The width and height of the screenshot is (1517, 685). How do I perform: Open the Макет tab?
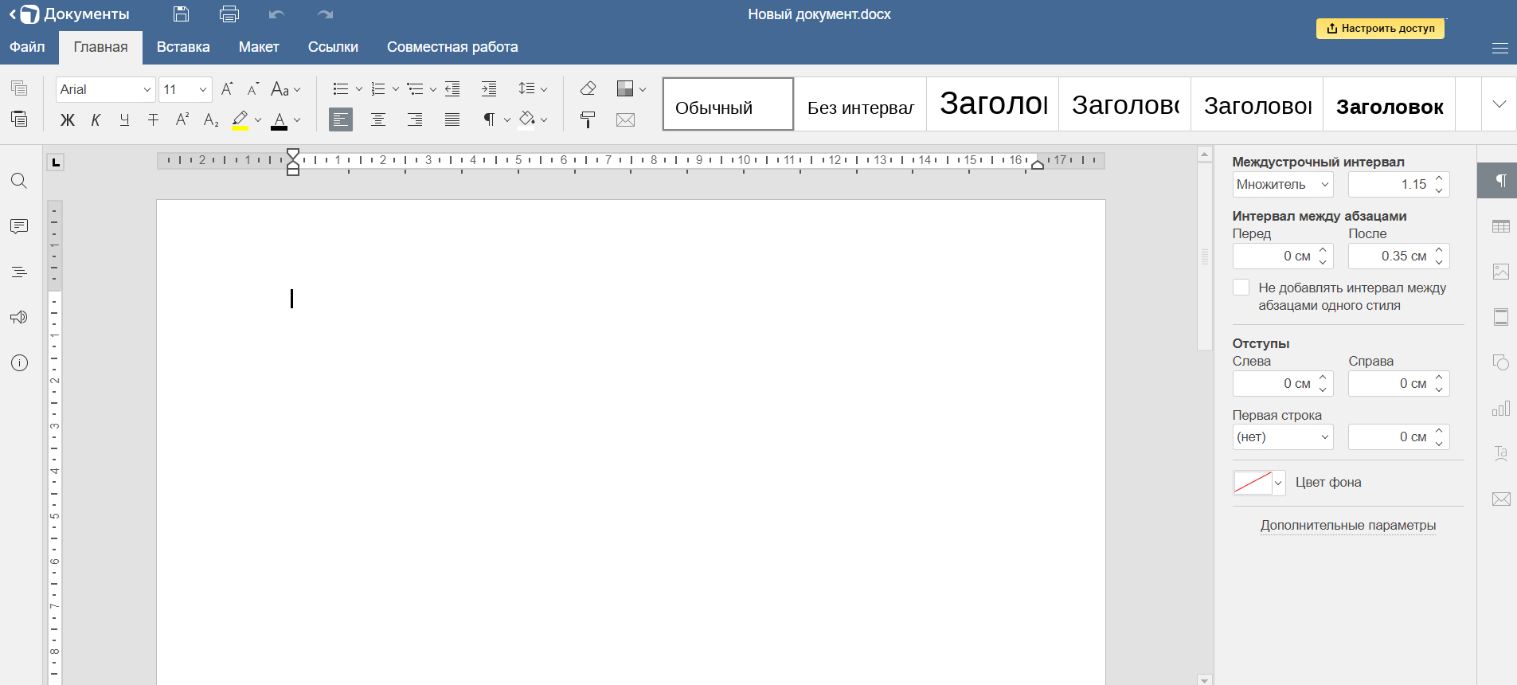259,47
